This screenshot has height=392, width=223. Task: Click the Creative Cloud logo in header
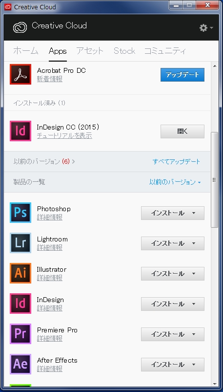click(20, 27)
